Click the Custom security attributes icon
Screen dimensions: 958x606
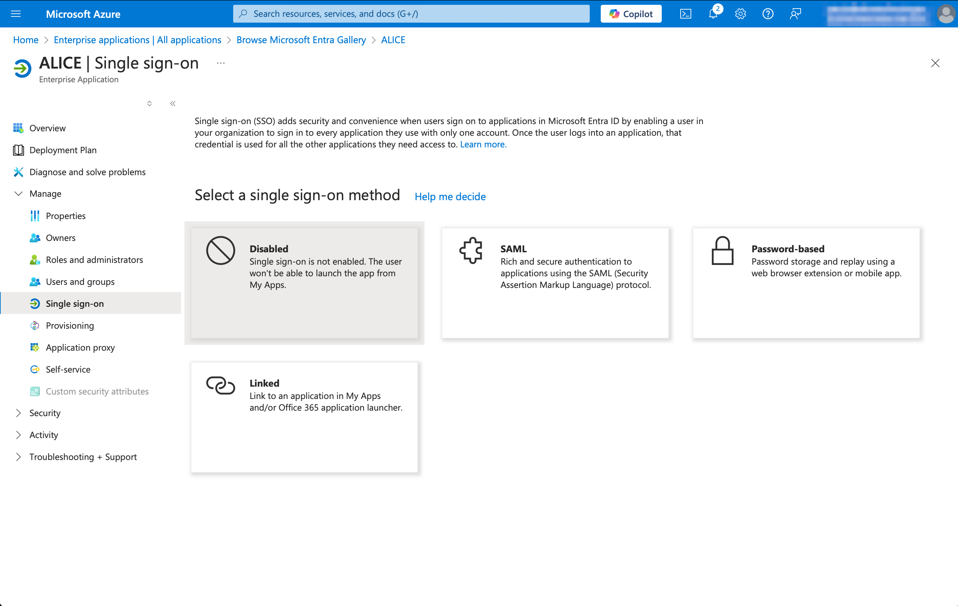(x=35, y=391)
